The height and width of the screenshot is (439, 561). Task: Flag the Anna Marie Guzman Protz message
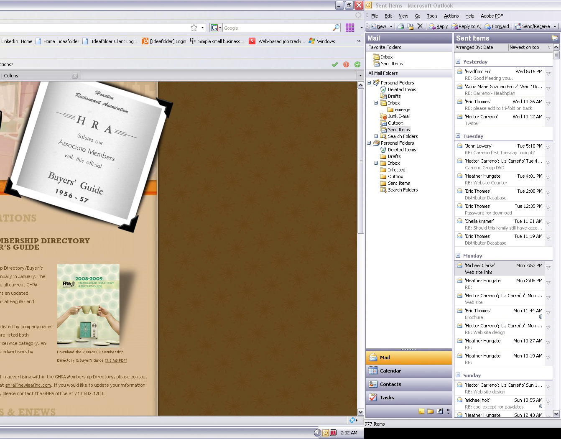point(548,89)
